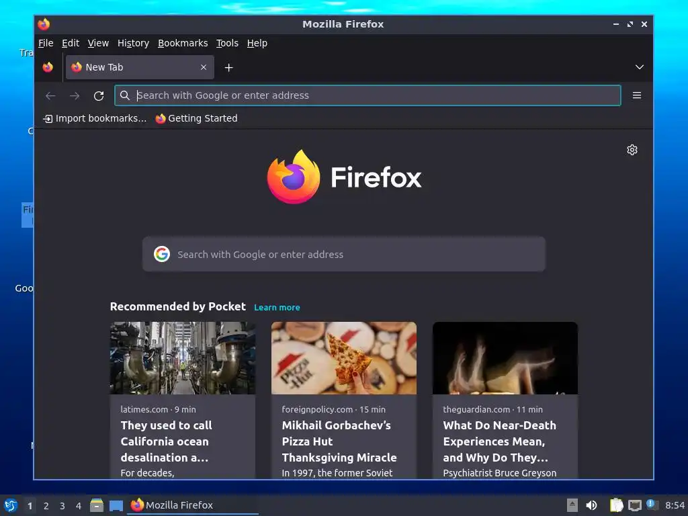The height and width of the screenshot is (516, 688).
Task: Click the 8:54 taskbar clock
Action: pyautogui.click(x=675, y=505)
